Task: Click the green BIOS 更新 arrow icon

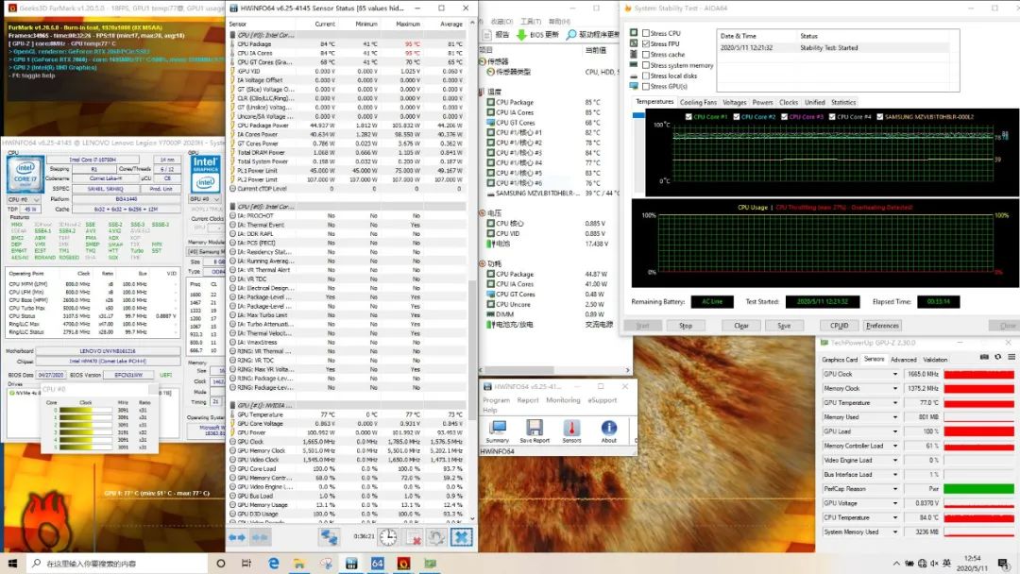Action: 521,35
